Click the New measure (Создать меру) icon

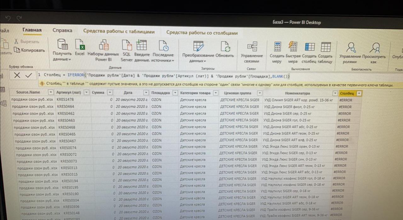click(x=277, y=47)
